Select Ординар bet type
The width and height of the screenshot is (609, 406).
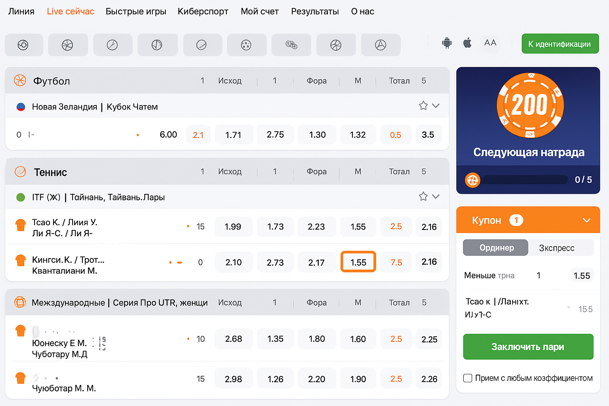(x=496, y=248)
